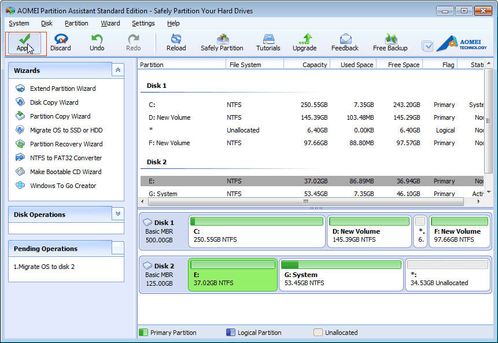Undo the last operation
This screenshot has height=343, width=498.
[x=97, y=43]
